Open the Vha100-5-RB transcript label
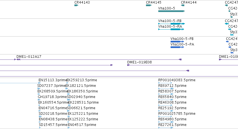 click(x=170, y=21)
